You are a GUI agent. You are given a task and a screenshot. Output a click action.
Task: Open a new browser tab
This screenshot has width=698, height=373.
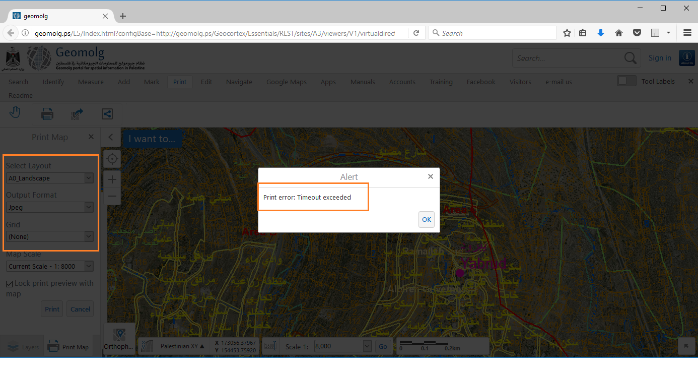pyautogui.click(x=123, y=16)
